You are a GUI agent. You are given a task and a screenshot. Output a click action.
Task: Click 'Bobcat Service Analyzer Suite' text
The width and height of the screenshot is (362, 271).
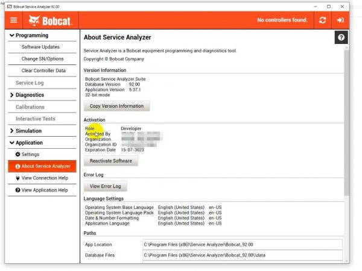pyautogui.click(x=115, y=79)
